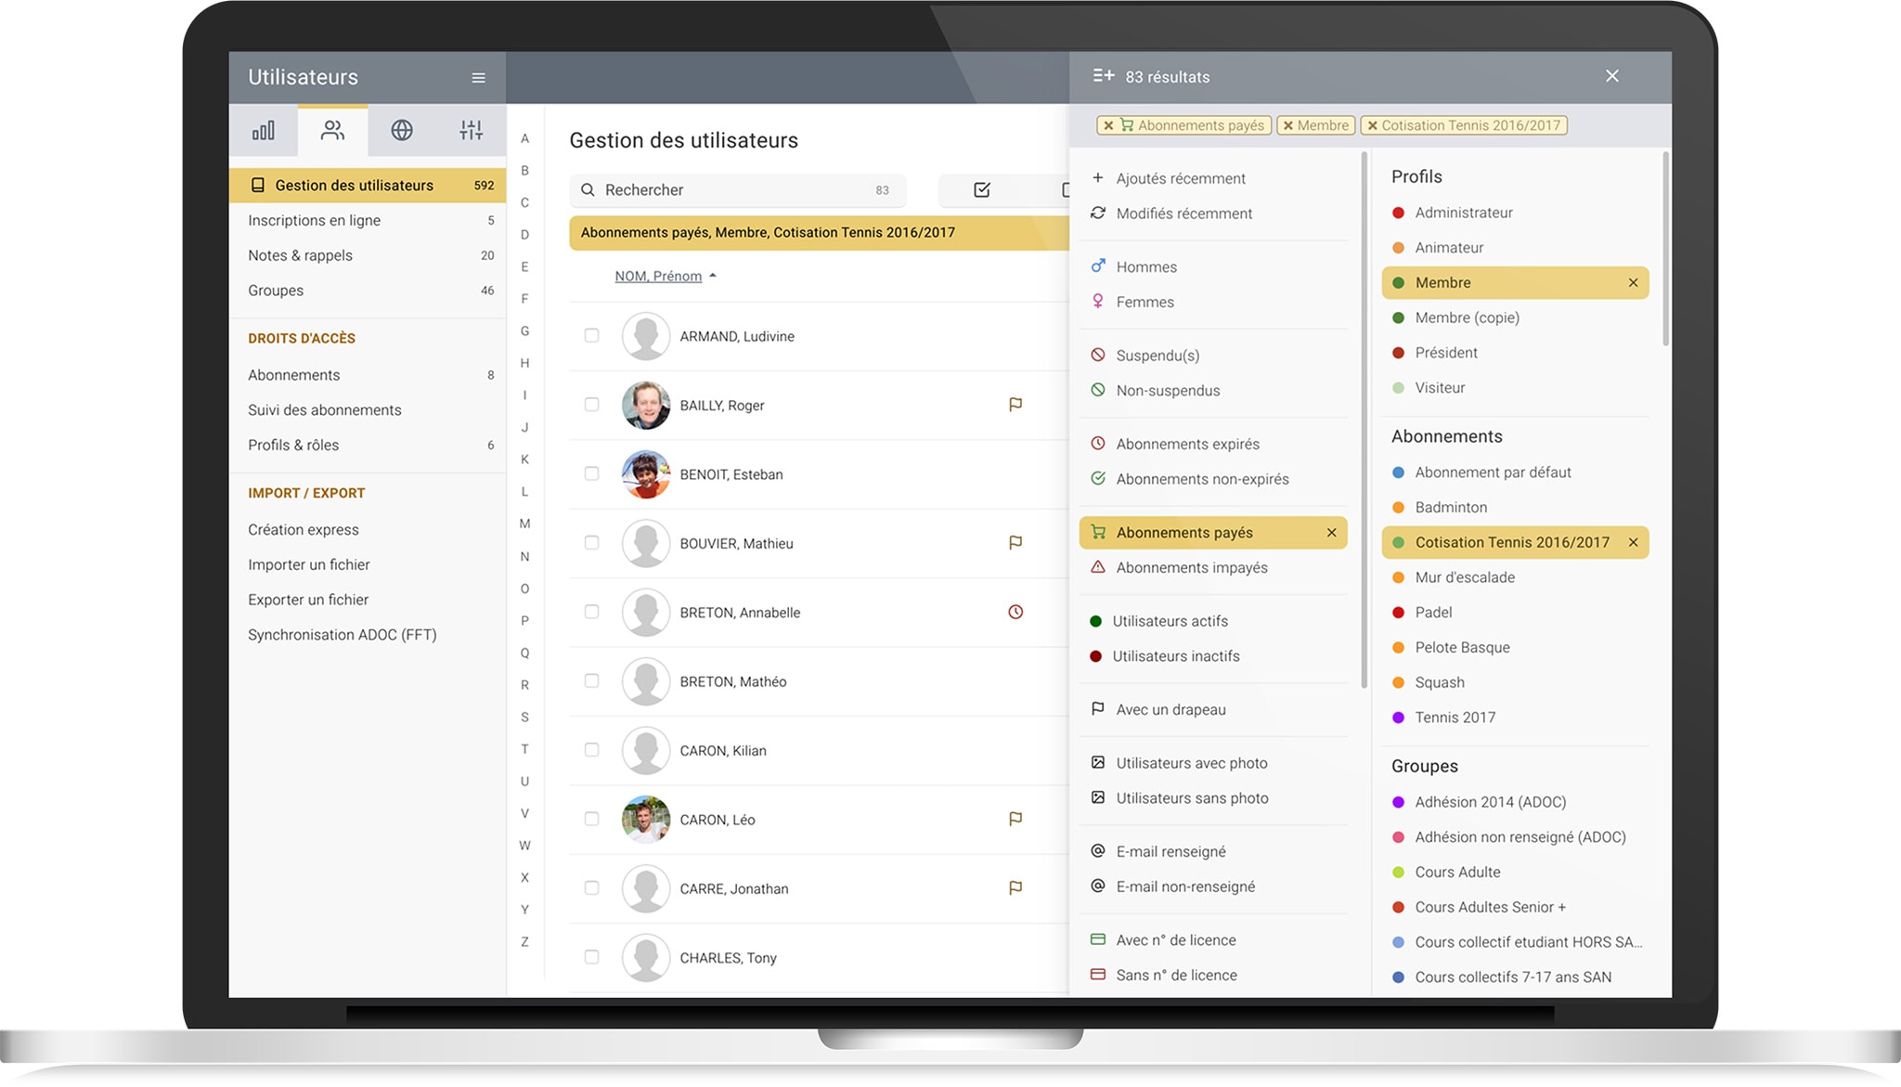Go to Profils & rôles menu item
The image size is (1901, 1087).
coord(293,446)
